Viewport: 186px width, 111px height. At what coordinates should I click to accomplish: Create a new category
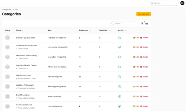point(144,14)
